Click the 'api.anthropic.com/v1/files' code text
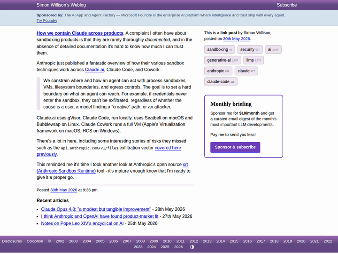The height and width of the screenshot is (254, 338). (x=90, y=148)
